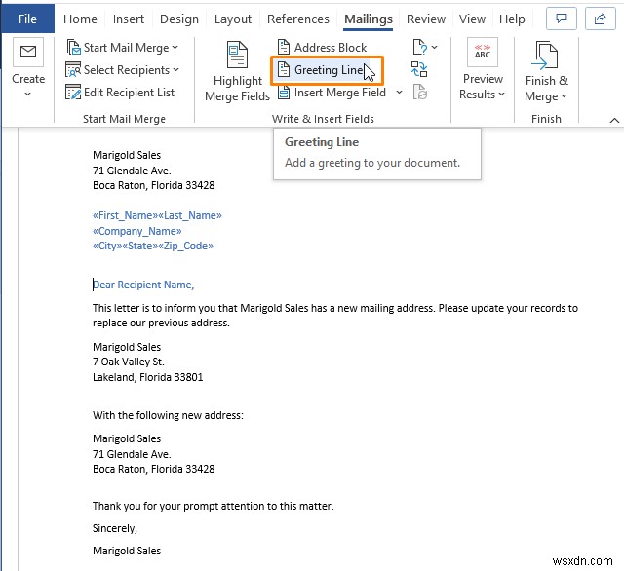
Task: Insert an Address Block
Action: click(x=323, y=48)
